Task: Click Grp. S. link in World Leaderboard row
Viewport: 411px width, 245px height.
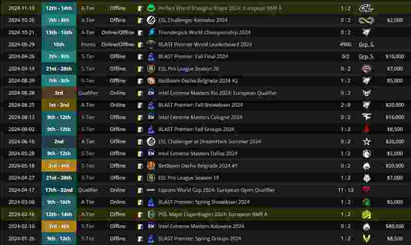Action: point(366,45)
